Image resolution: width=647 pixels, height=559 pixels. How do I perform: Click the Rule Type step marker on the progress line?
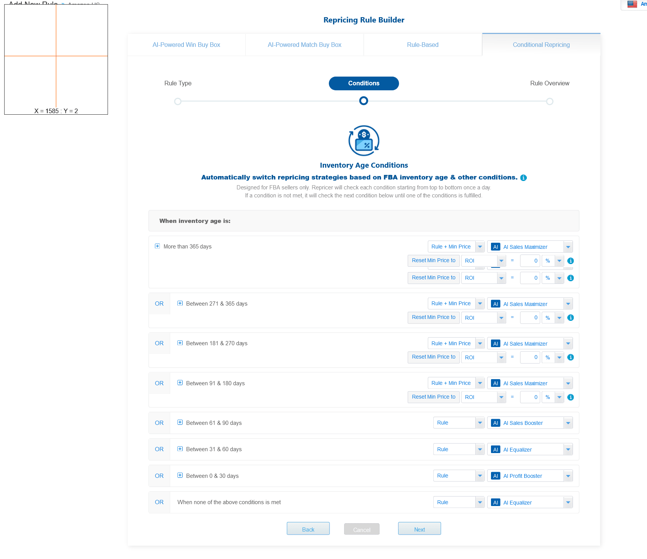(x=178, y=101)
